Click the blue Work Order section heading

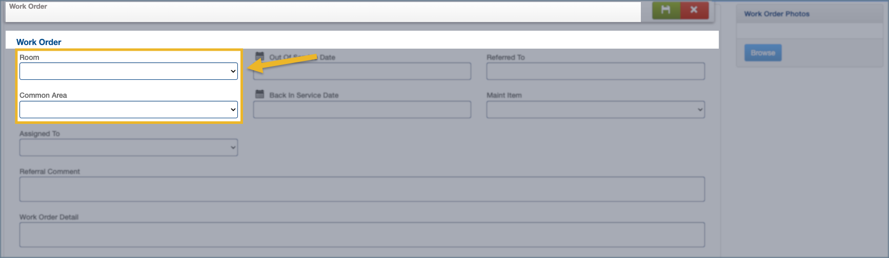(39, 42)
